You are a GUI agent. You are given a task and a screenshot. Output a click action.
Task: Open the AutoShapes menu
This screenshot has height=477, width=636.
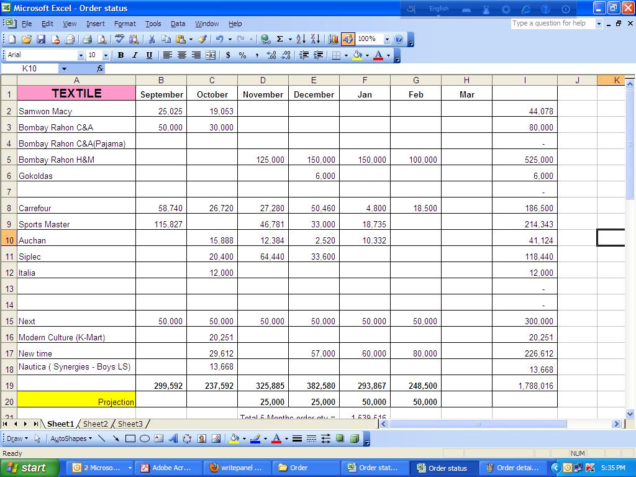tap(71, 438)
